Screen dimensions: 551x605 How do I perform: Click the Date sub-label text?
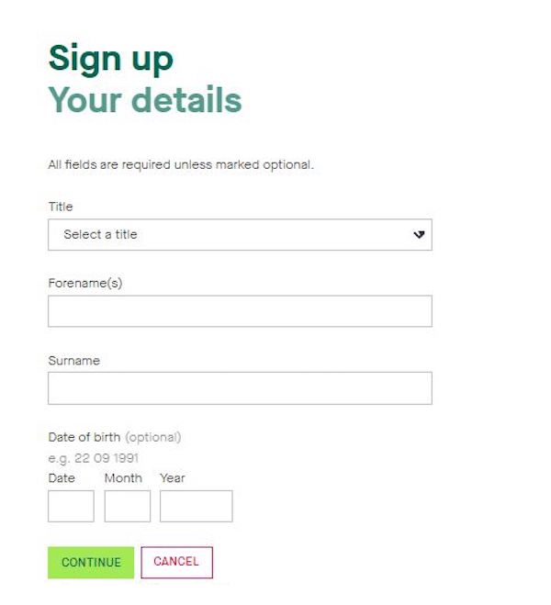62,478
